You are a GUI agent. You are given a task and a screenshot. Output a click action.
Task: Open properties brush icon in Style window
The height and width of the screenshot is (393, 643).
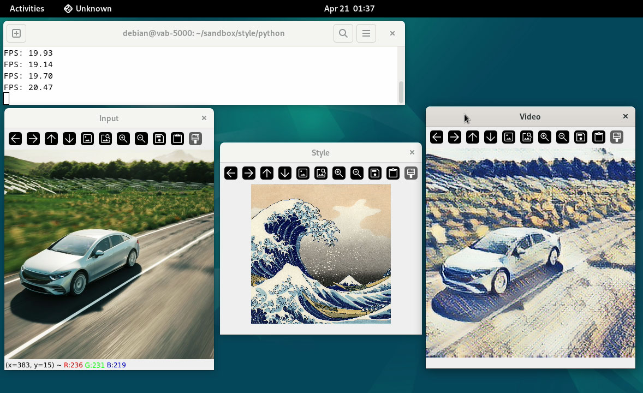pos(411,173)
